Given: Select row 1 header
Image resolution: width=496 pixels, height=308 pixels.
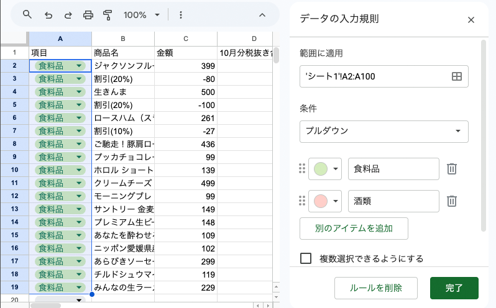Looking at the screenshot, I should (14, 53).
